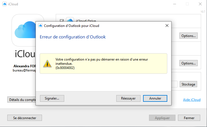This screenshot has height=127, width=207.
Task: Open the Aide iCloud help link
Action: 192,100
